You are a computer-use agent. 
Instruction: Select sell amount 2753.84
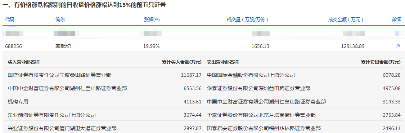[392, 115]
